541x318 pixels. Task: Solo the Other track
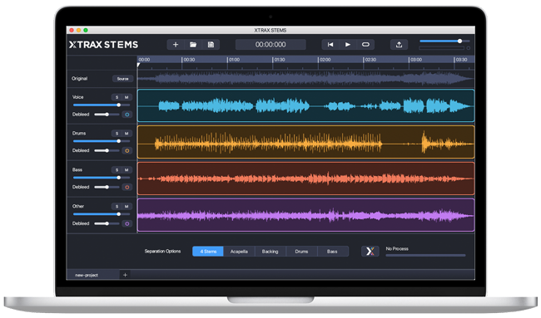point(117,207)
